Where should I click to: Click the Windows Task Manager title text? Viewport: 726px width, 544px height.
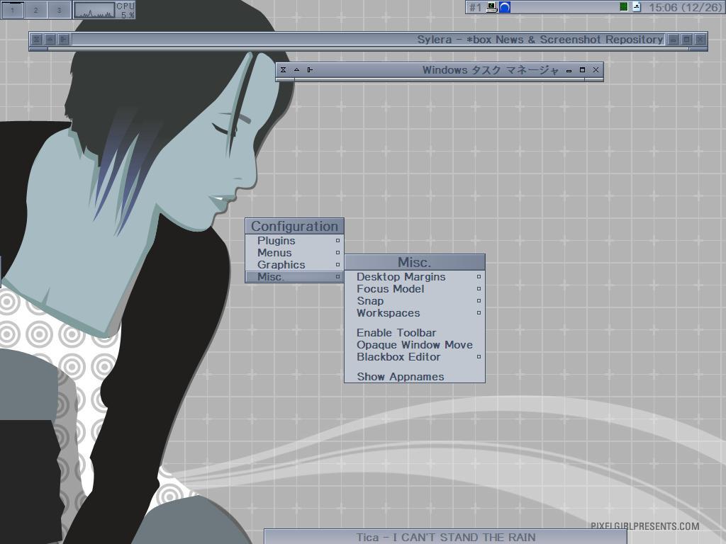pos(491,70)
